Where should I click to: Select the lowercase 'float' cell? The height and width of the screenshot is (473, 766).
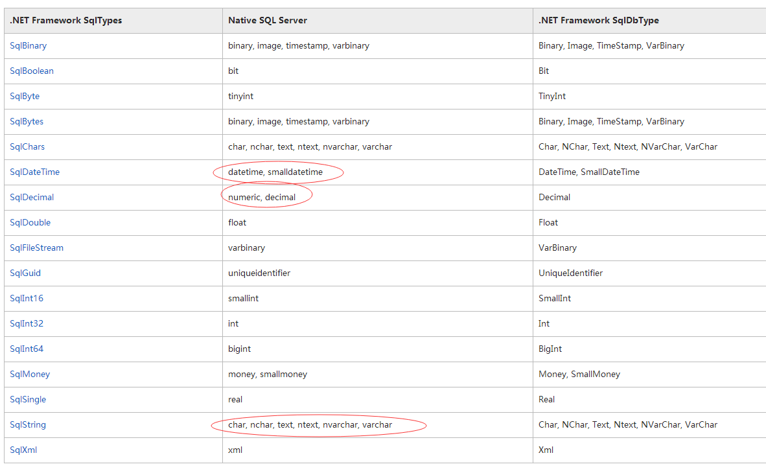[x=237, y=223]
